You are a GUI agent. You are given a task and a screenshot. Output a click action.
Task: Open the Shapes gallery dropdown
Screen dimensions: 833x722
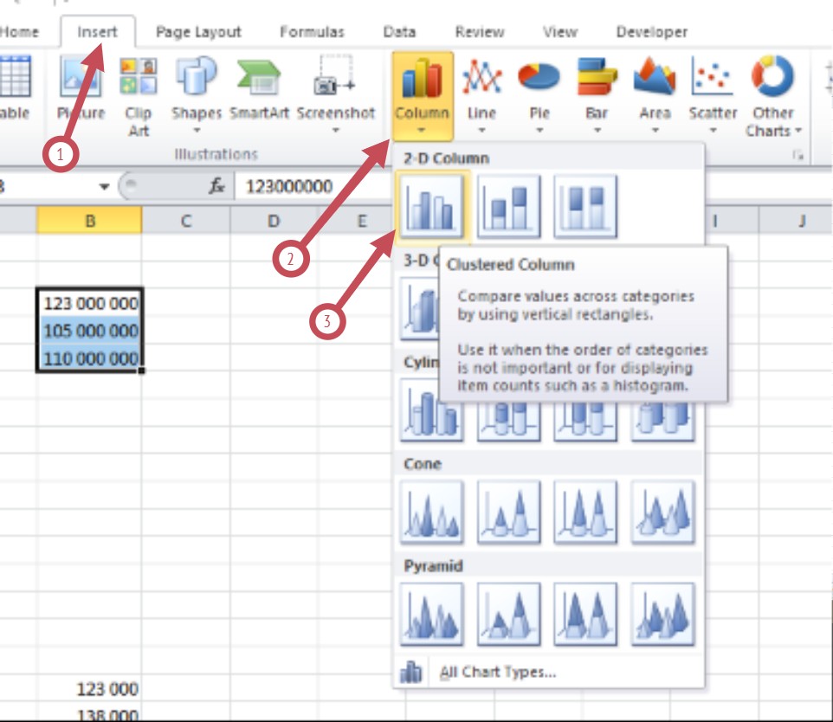(197, 95)
